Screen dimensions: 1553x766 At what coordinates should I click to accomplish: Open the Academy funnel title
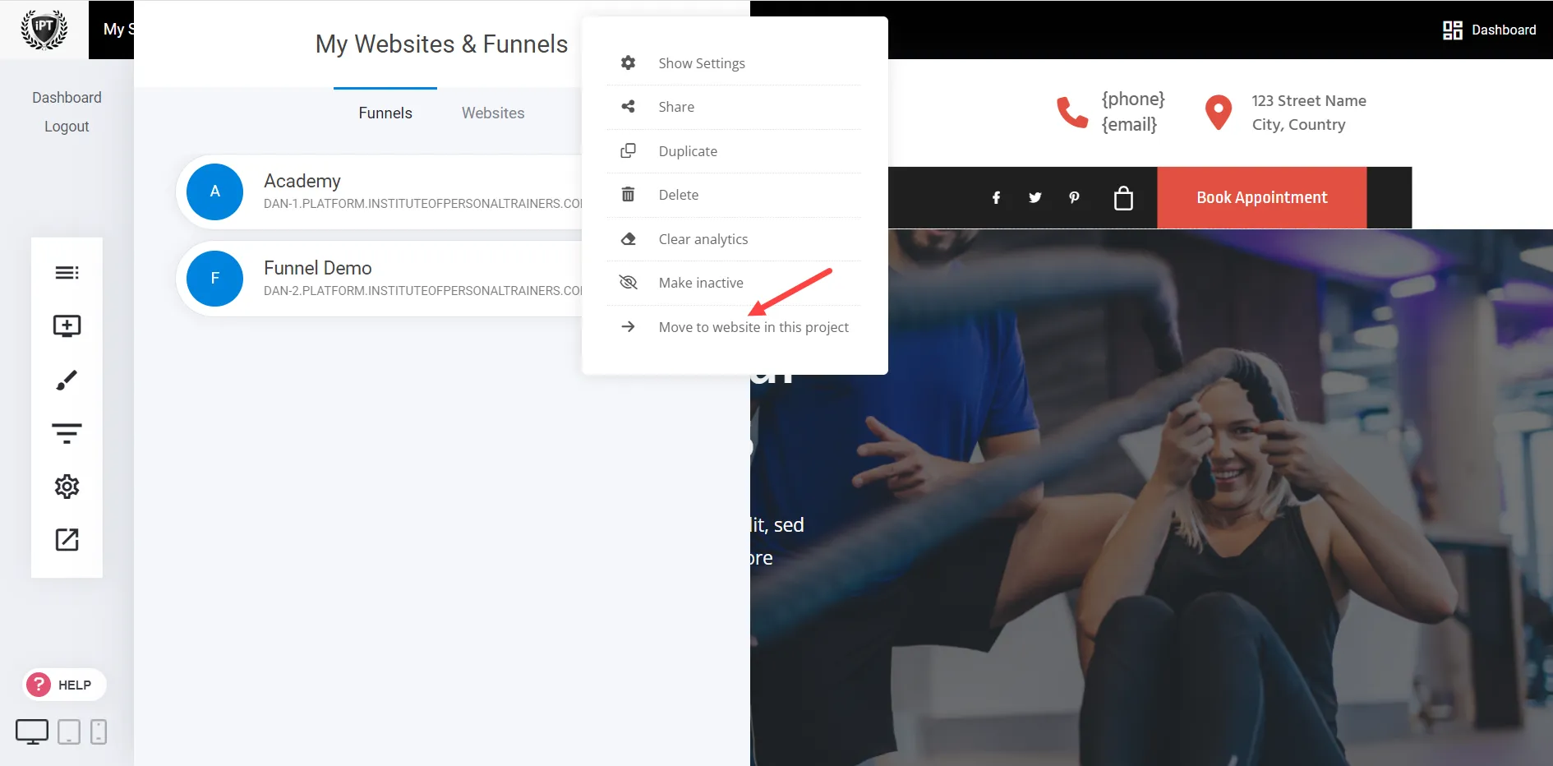point(302,181)
